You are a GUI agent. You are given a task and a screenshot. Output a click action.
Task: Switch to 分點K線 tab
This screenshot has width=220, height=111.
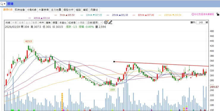(x=32, y=10)
